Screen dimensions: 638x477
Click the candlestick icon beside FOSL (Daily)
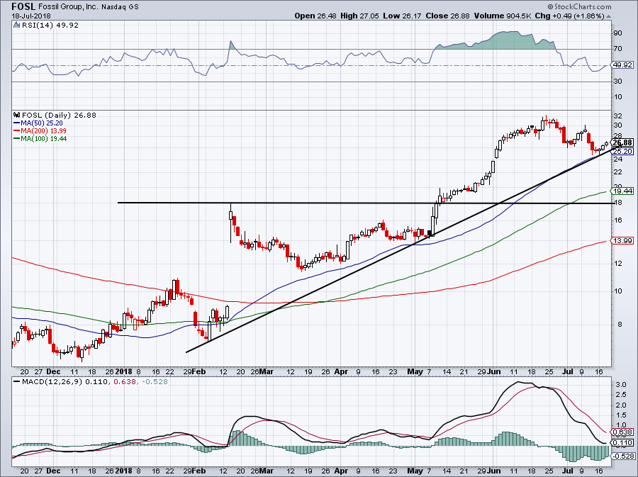[x=17, y=115]
